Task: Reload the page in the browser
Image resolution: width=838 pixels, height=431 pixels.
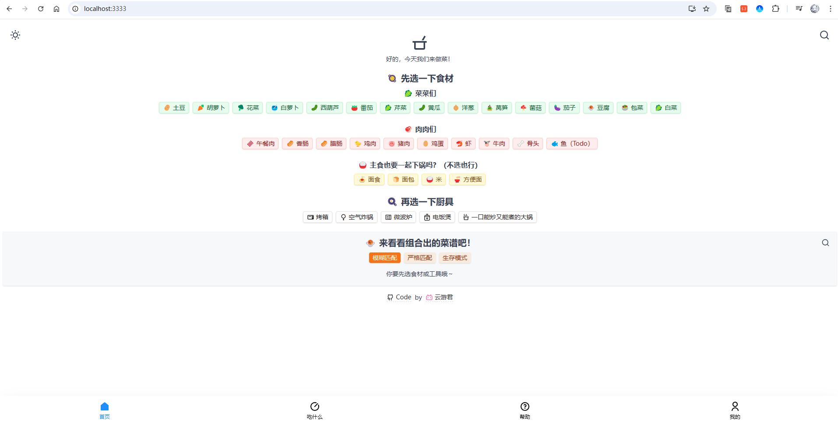Action: (41, 9)
